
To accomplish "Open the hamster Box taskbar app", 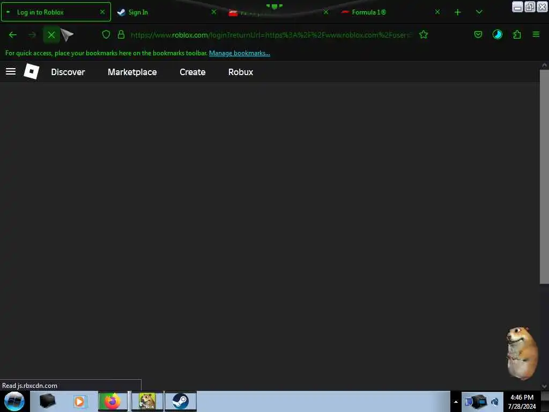I will point(147,401).
